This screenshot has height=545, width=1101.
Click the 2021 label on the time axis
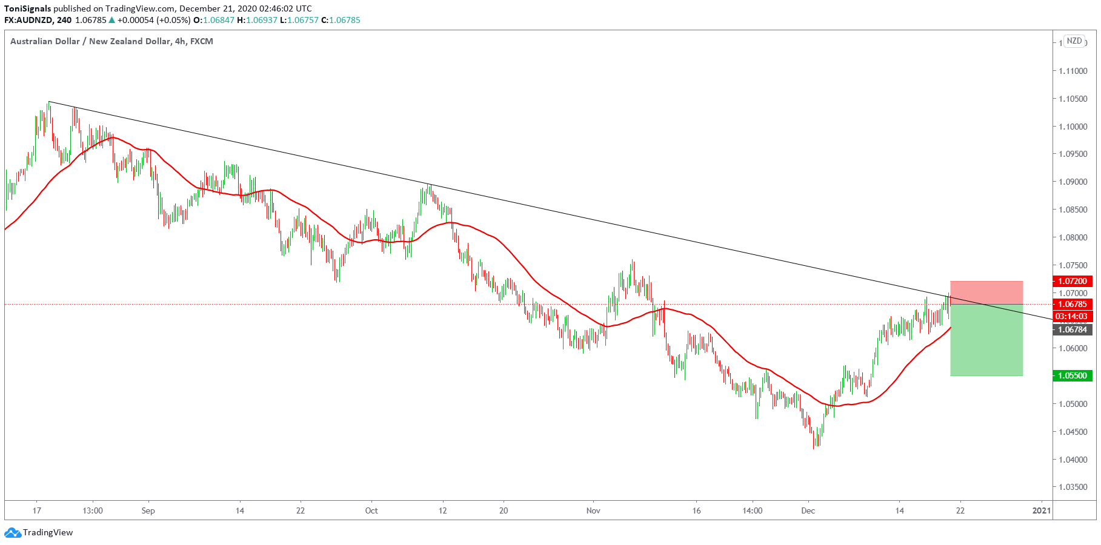(1041, 510)
